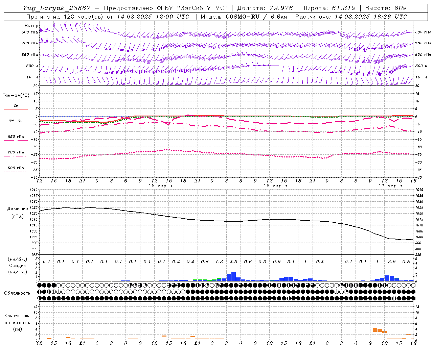Click the Ветер wind panel label
The image size is (433, 346).
[x=31, y=26]
